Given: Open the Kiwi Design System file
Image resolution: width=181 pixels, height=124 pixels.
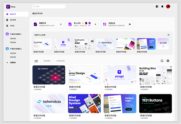Looking at the screenshot, I should point(84,104).
